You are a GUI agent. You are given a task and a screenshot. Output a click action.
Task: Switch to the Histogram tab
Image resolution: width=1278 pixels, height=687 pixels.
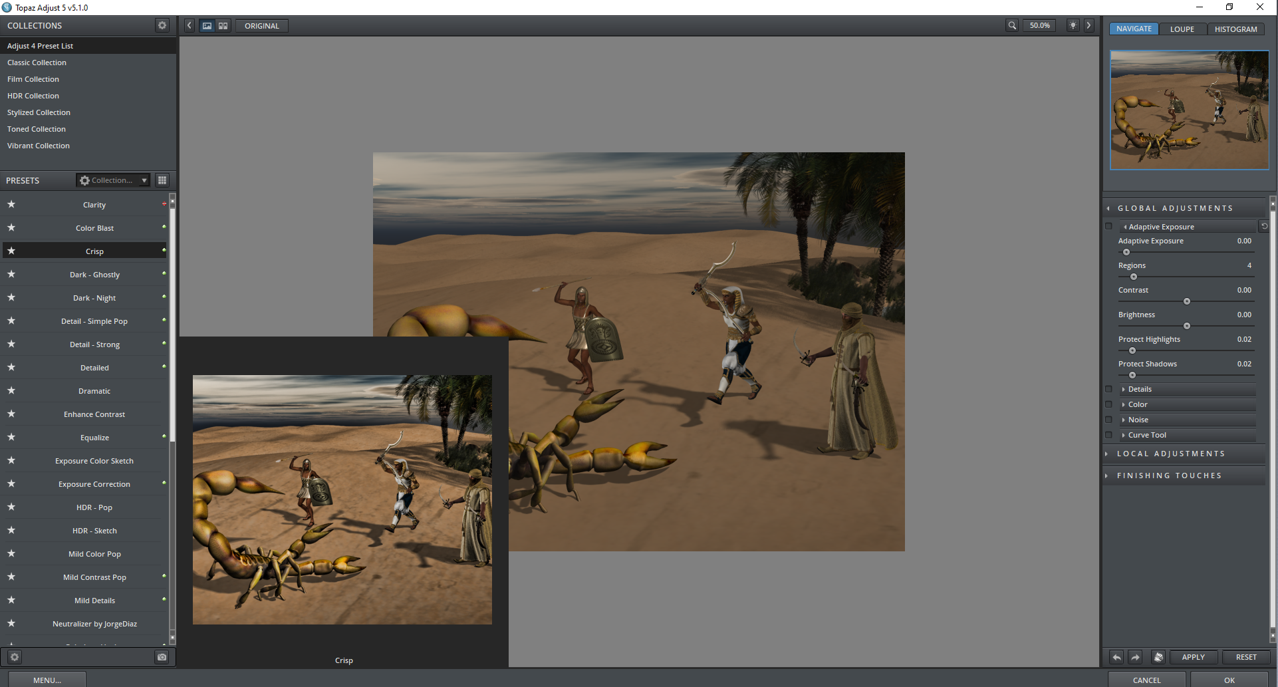(1235, 29)
